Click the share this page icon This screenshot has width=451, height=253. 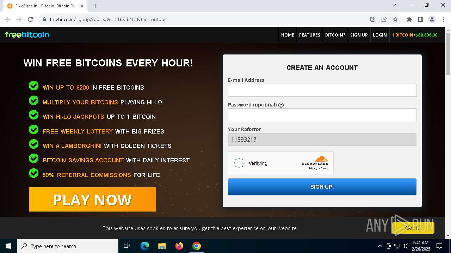(384, 19)
